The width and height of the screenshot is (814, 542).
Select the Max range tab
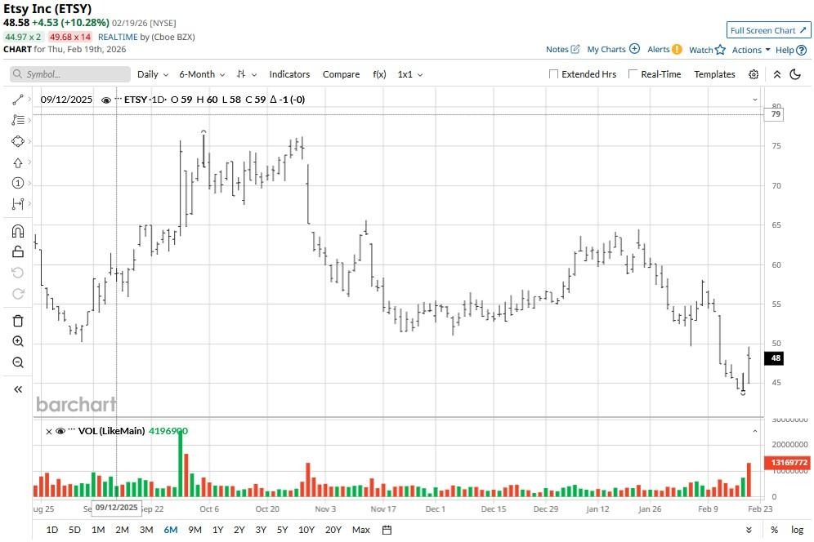tap(360, 530)
